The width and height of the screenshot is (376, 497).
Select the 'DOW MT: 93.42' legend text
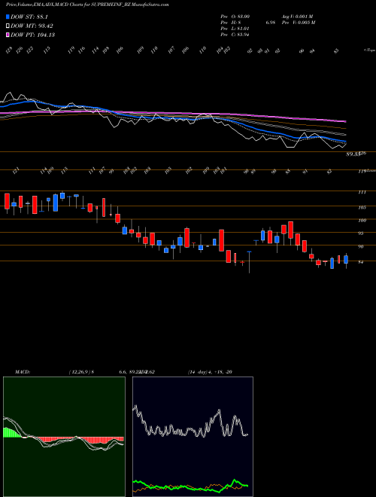(x=32, y=26)
